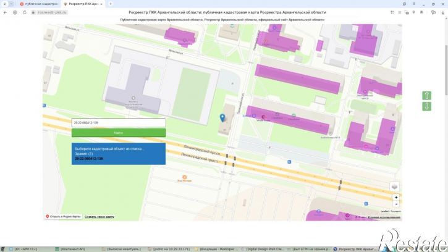Image resolution: width=448 pixels, height=252 pixels.
Task: Click the green up arrow button
Action: click(x=426, y=96)
